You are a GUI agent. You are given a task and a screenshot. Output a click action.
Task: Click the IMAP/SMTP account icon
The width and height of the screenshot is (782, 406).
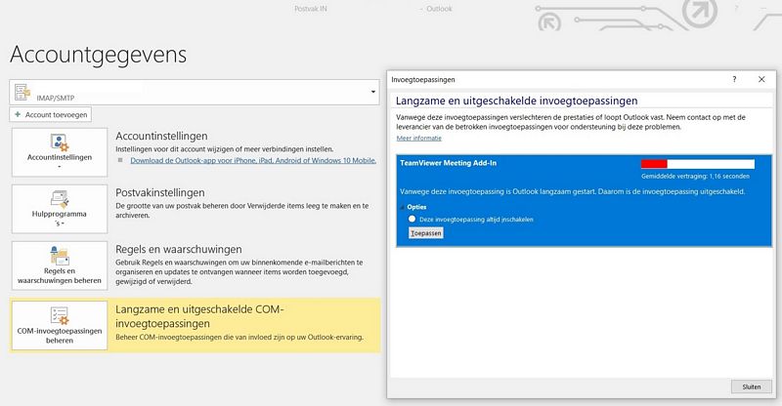pyautogui.click(x=22, y=92)
